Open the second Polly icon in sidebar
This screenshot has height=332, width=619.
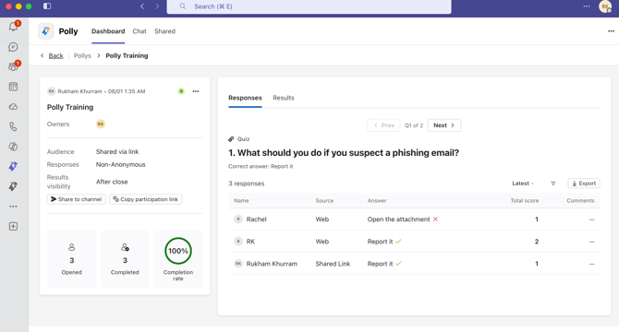pos(13,186)
